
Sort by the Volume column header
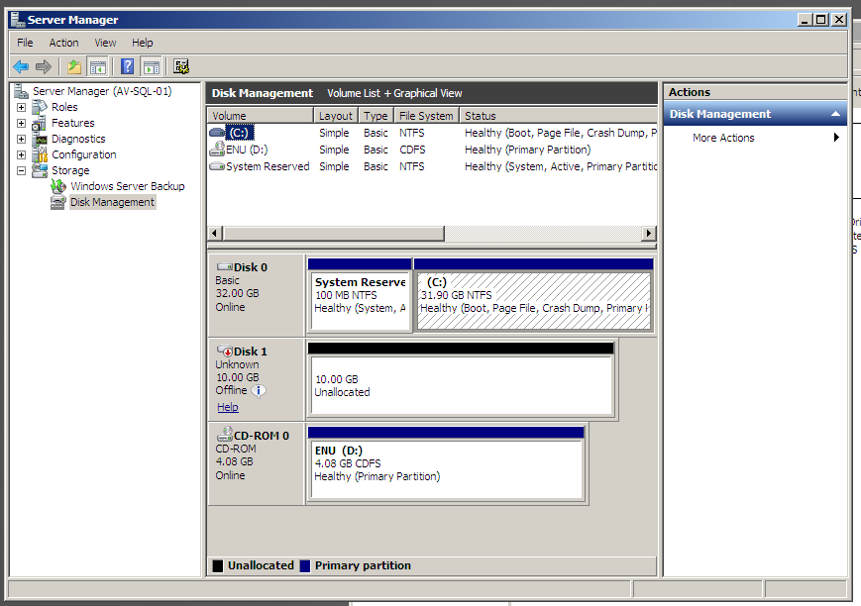click(x=261, y=116)
